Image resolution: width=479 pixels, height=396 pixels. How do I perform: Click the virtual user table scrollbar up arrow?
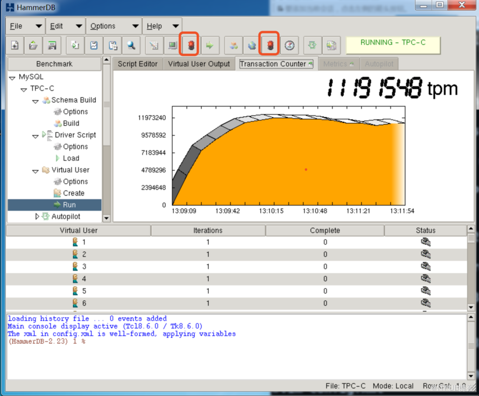pos(471,229)
